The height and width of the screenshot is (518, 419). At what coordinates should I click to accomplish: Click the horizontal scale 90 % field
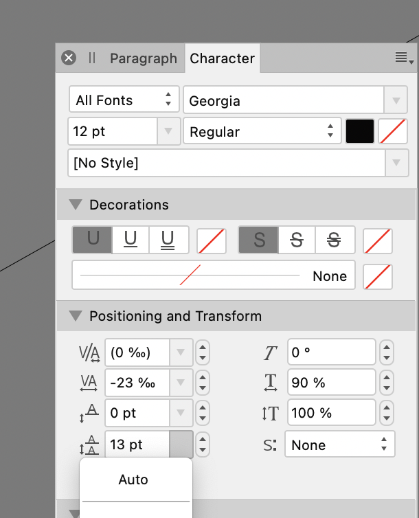coord(332,383)
